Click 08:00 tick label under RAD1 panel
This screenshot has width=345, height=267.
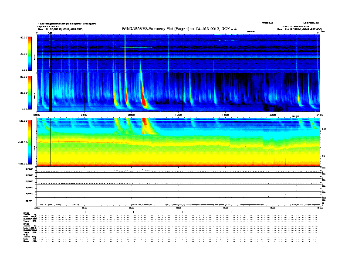click(x=132, y=115)
